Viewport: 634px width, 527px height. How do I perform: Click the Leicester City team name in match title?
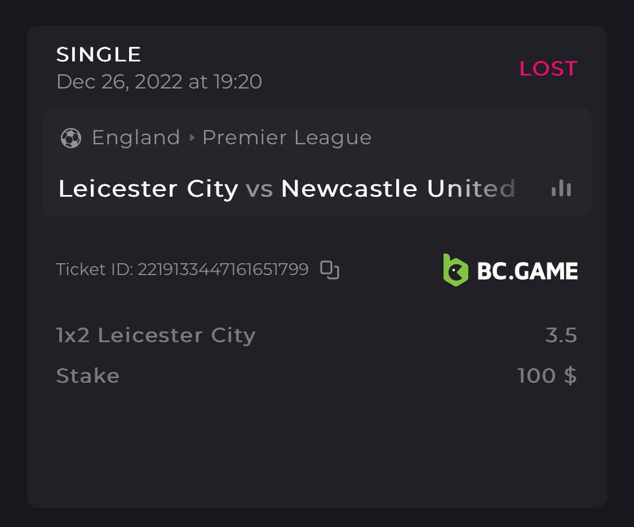(148, 189)
